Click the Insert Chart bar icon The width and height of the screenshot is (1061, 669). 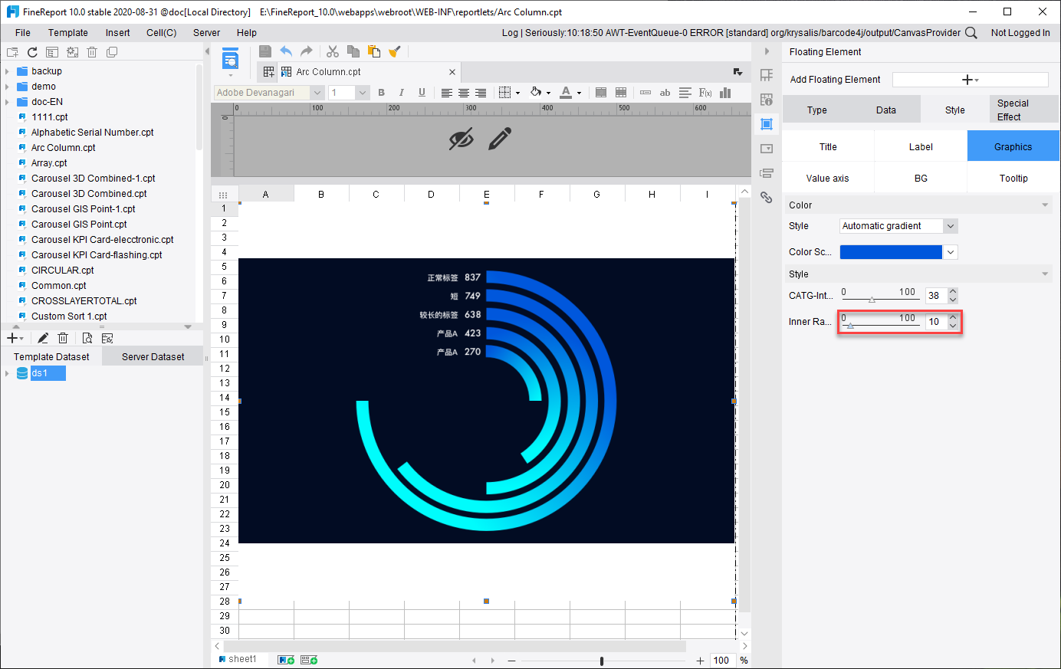[725, 93]
